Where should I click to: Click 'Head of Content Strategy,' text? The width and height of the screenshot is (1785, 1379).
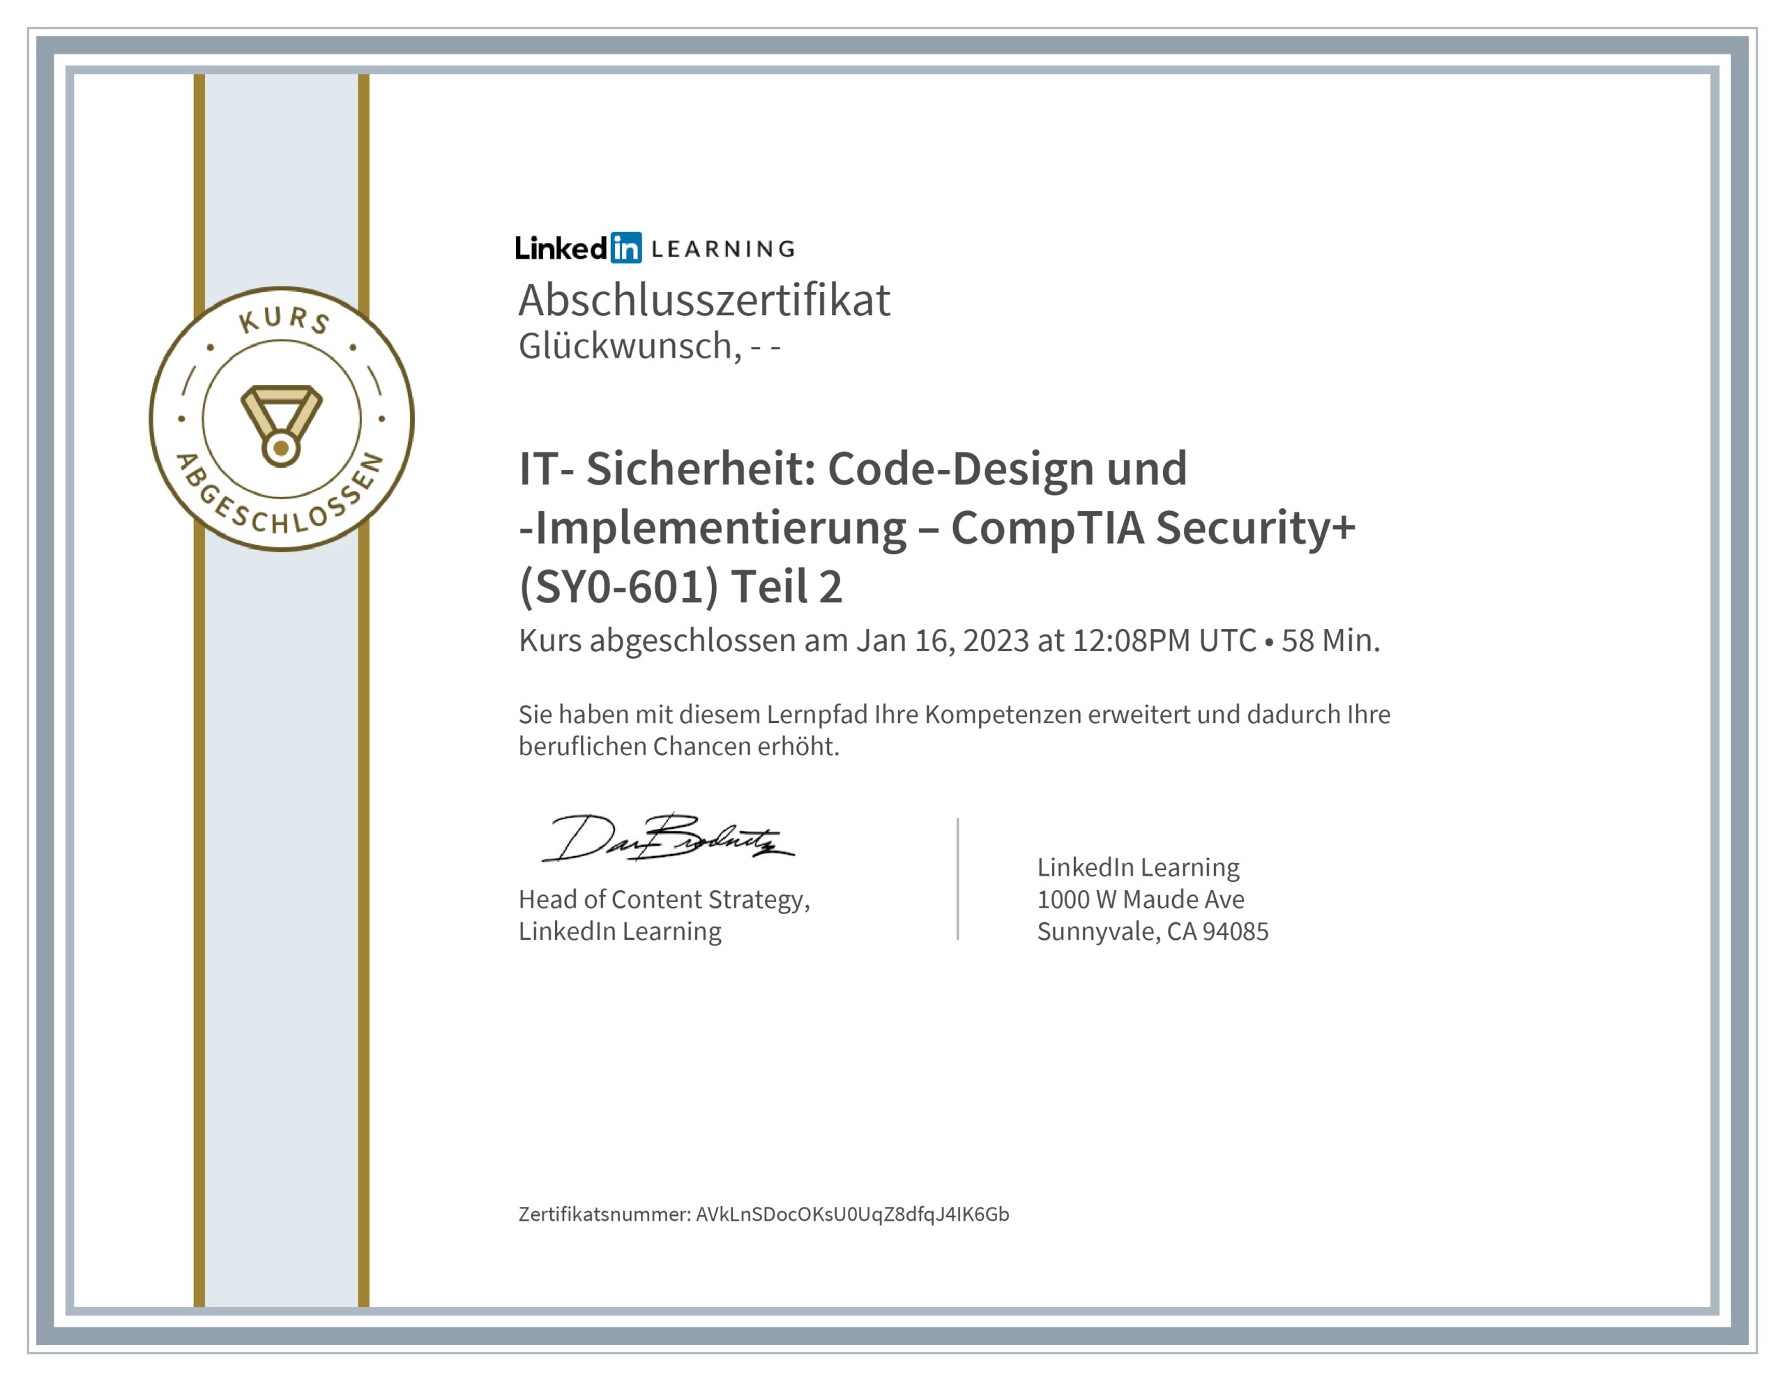664,899
